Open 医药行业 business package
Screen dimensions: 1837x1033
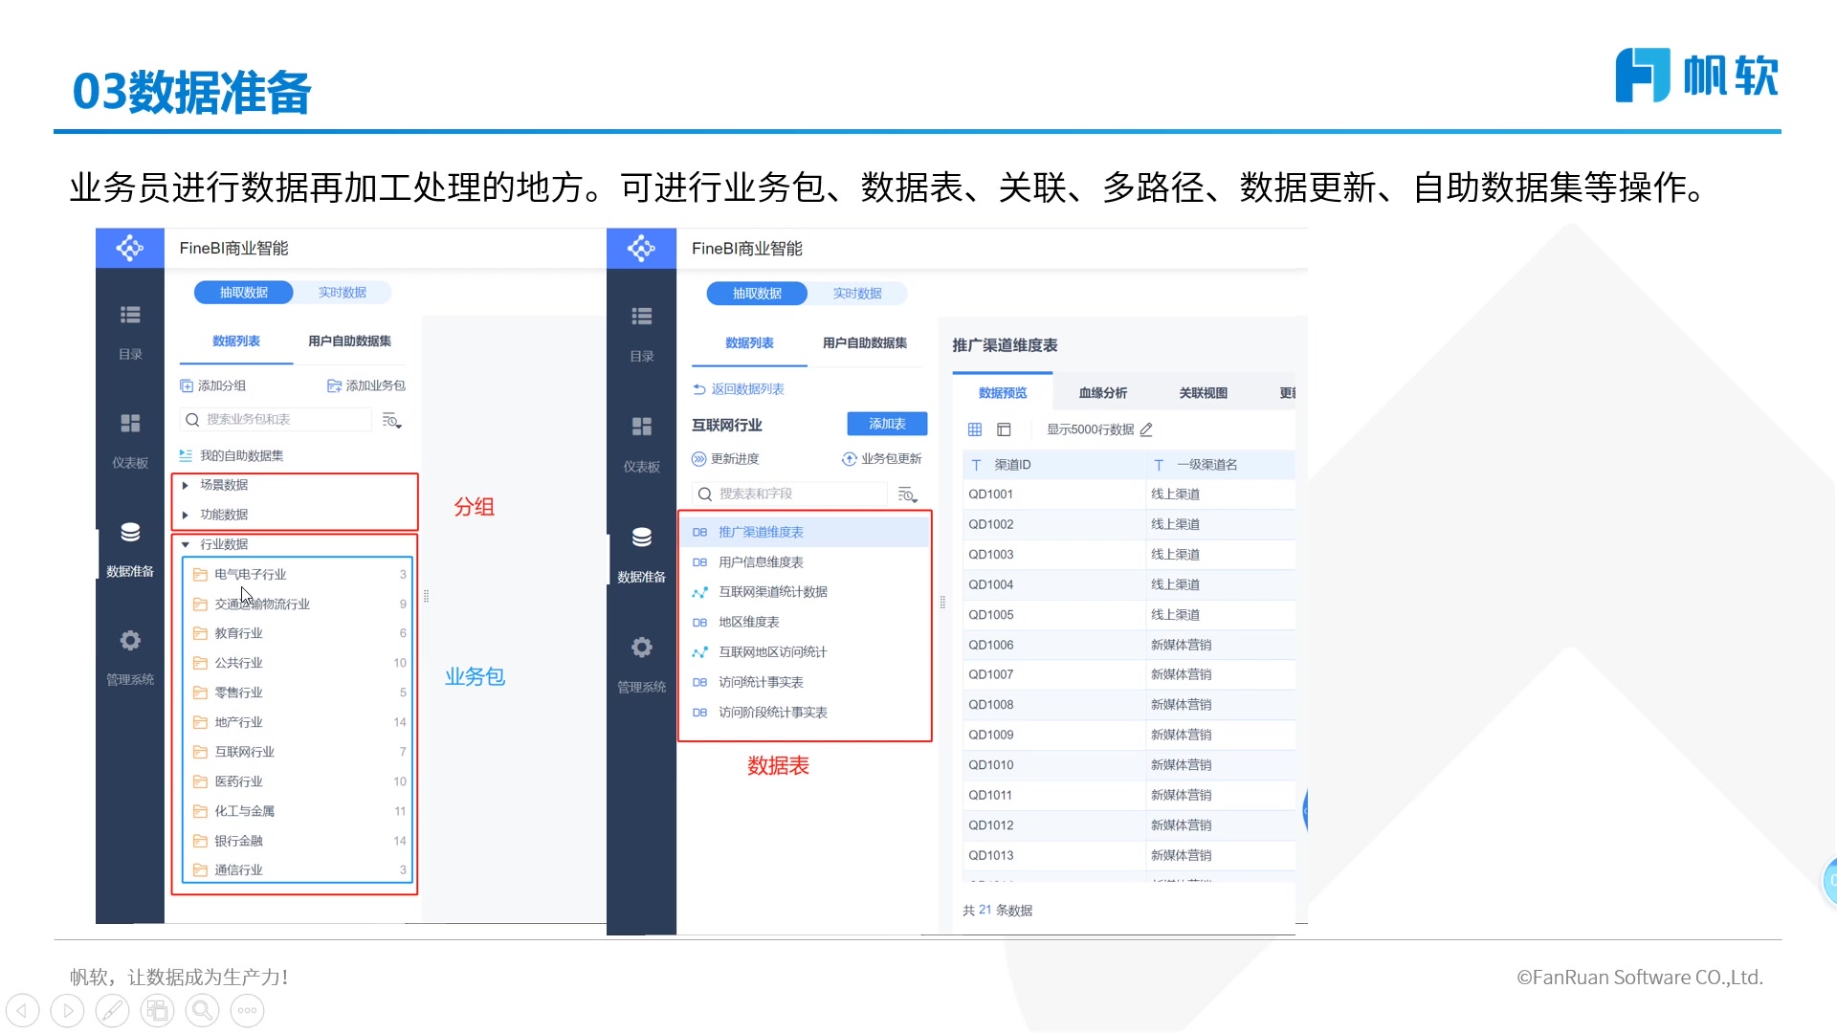click(x=299, y=782)
